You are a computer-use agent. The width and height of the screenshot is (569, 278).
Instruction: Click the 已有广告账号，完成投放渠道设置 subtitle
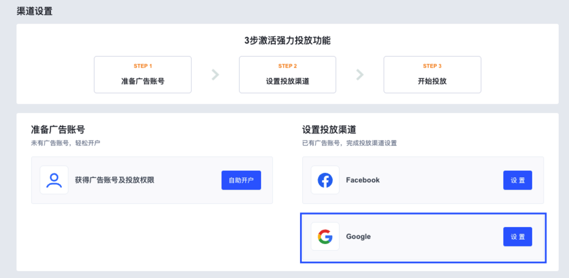point(349,143)
